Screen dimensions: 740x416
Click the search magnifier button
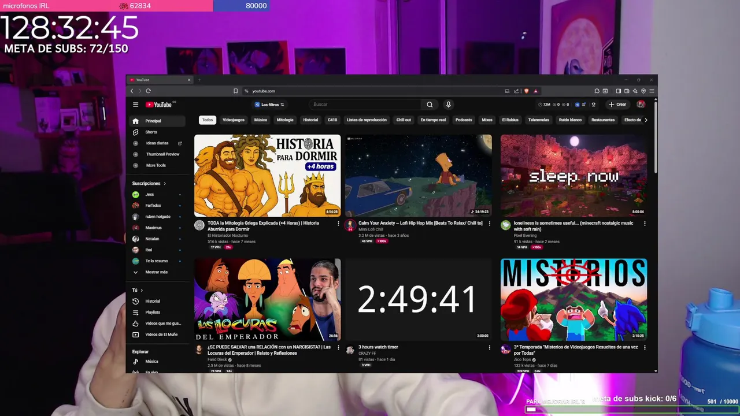(x=430, y=105)
